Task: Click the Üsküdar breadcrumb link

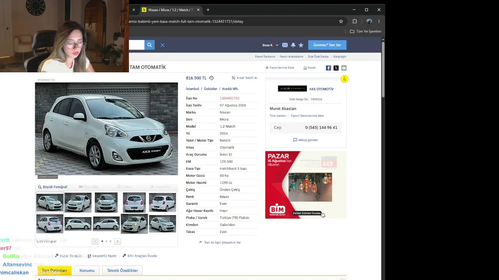Action: (211, 89)
